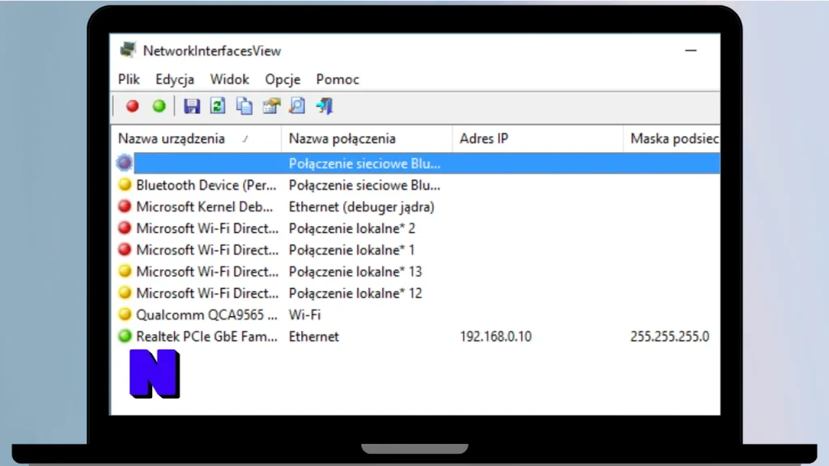Click the Połączenie lokalne* 13 cell
The height and width of the screenshot is (466, 829).
(x=355, y=272)
